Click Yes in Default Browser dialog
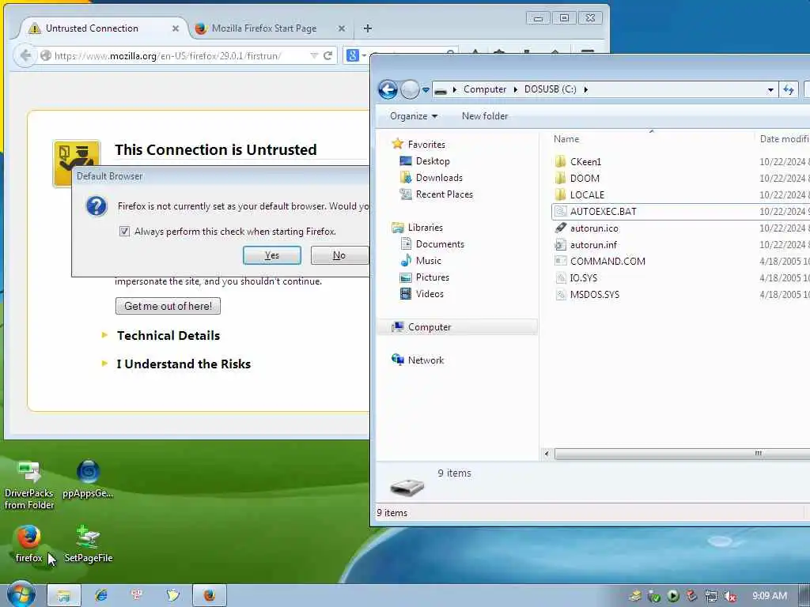 click(272, 255)
